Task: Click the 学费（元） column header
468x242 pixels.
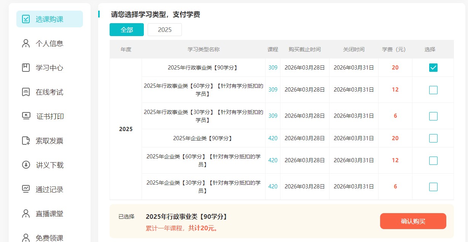Action: click(394, 49)
